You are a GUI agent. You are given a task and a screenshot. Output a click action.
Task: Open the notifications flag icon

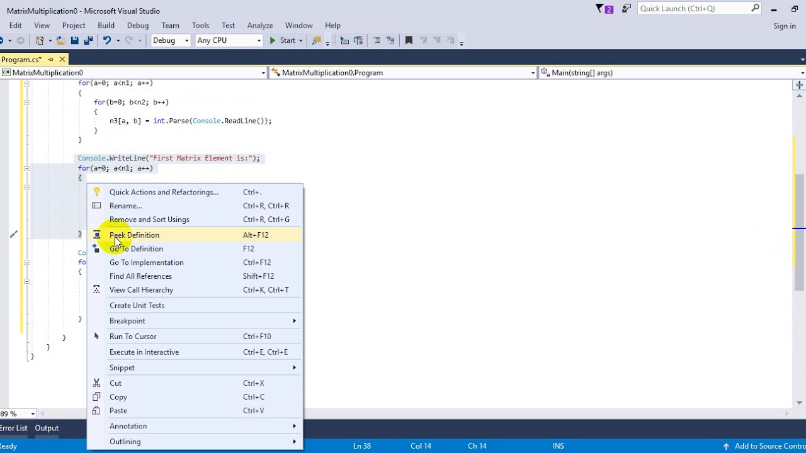(x=604, y=9)
